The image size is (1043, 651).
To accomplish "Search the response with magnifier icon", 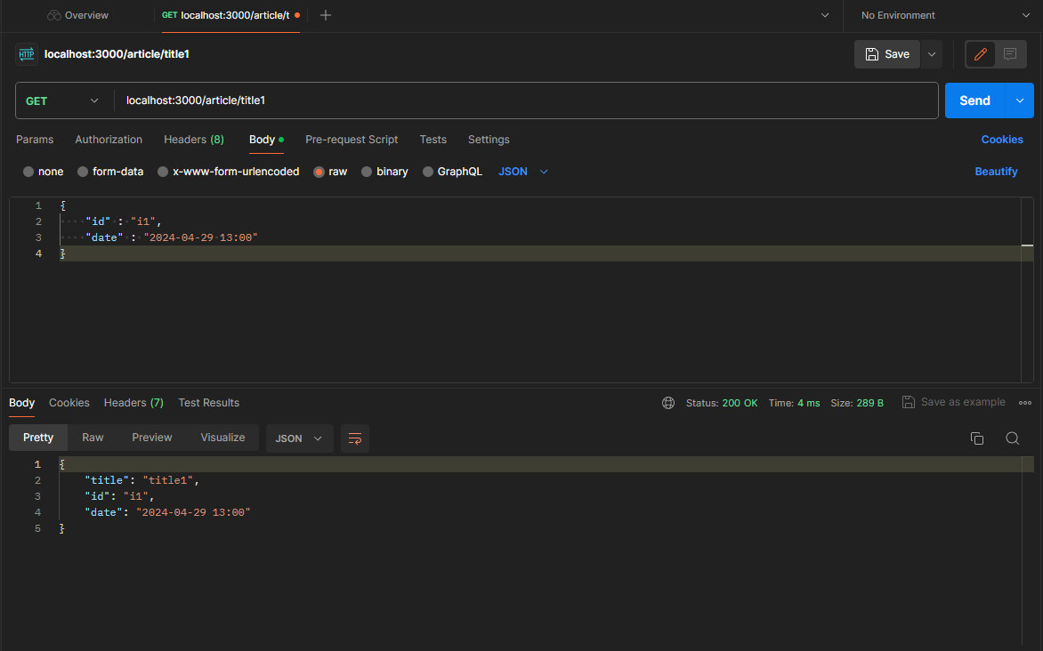I will (x=1013, y=438).
